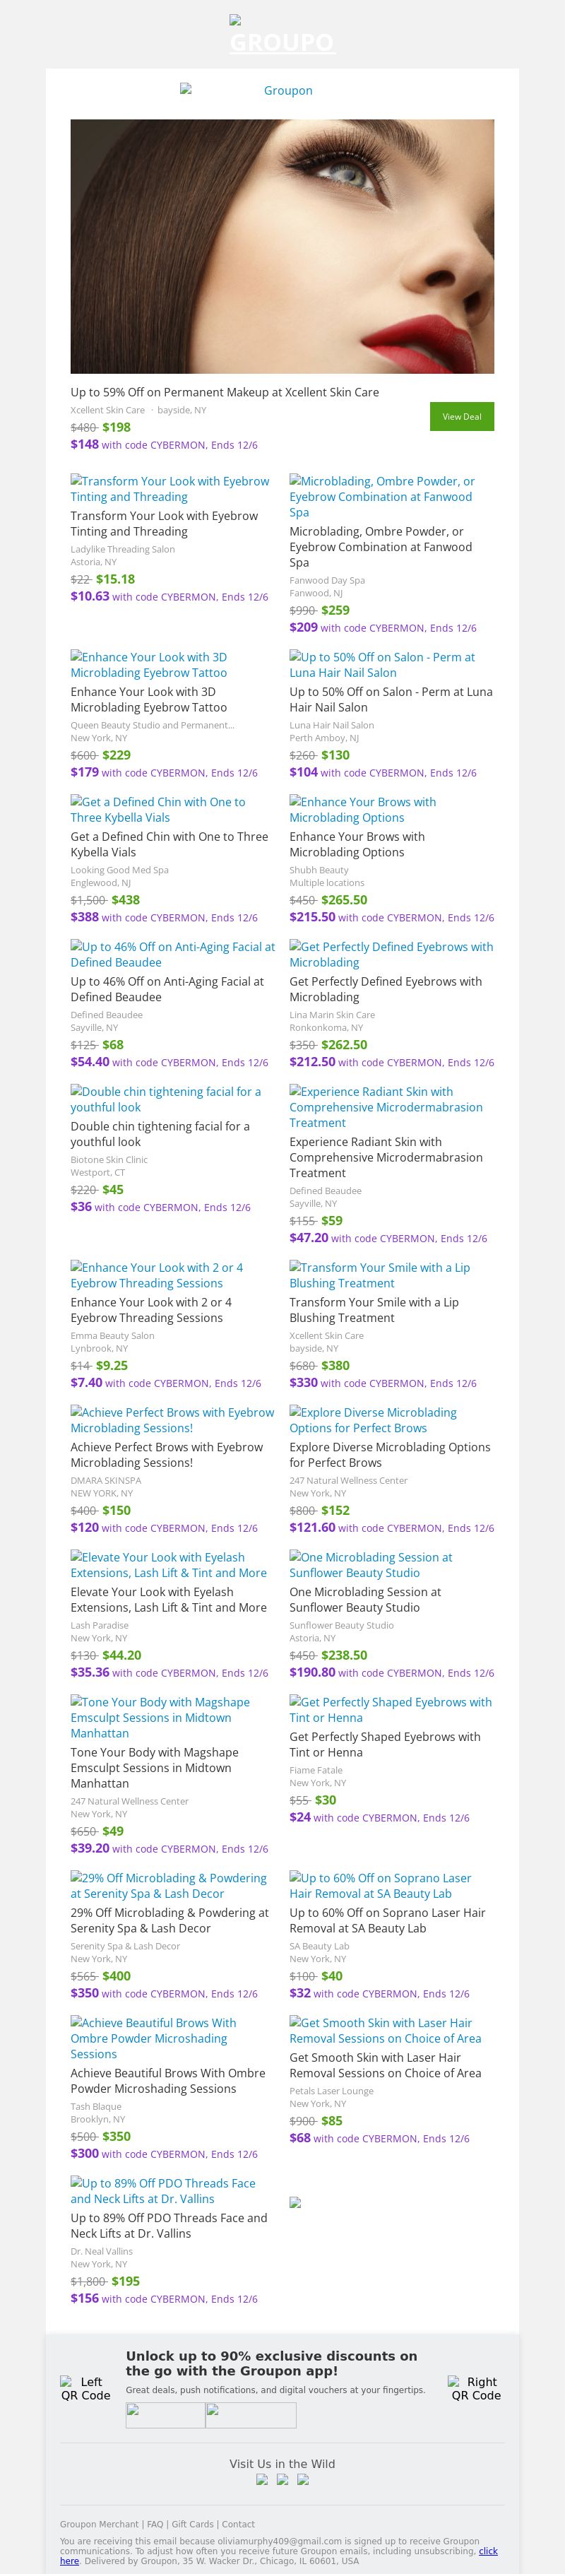
Task: Open the Contact footer link
Action: click(x=237, y=2524)
